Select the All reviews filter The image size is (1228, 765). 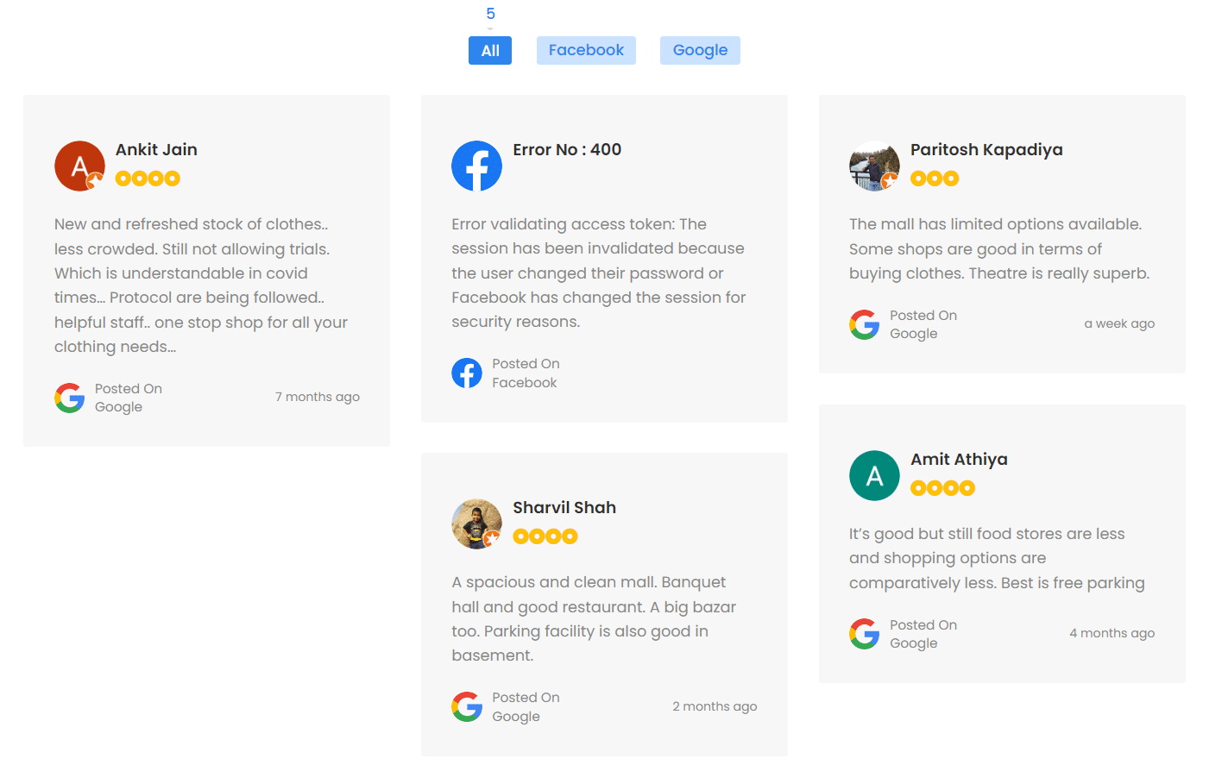(489, 50)
